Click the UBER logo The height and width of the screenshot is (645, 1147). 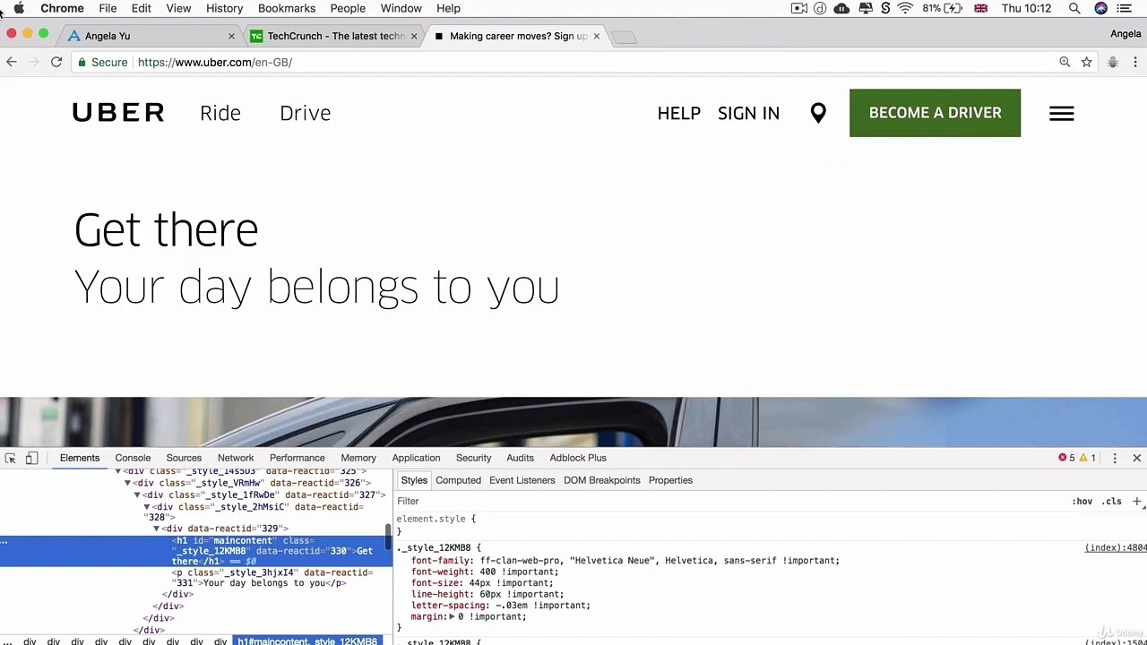(x=118, y=113)
